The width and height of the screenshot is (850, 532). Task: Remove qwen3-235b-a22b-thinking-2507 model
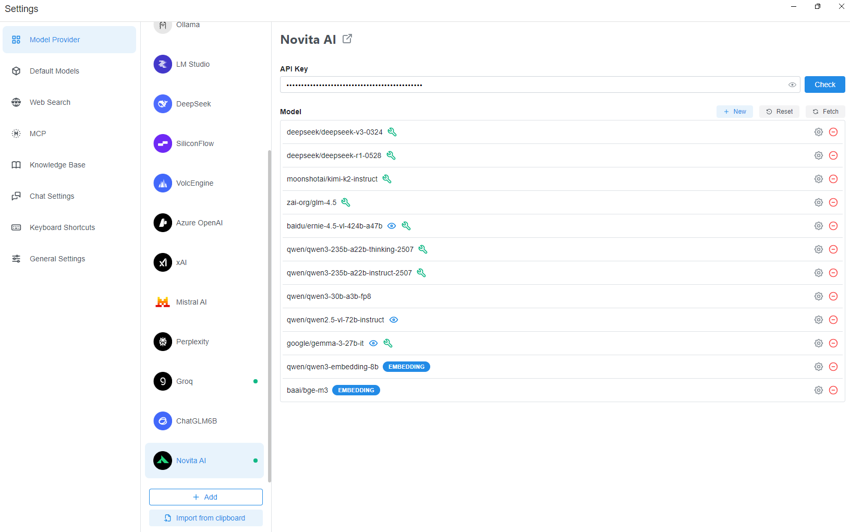[x=833, y=249]
